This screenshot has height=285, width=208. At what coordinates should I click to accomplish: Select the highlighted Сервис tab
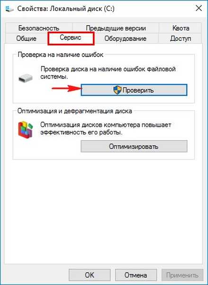[71, 38]
